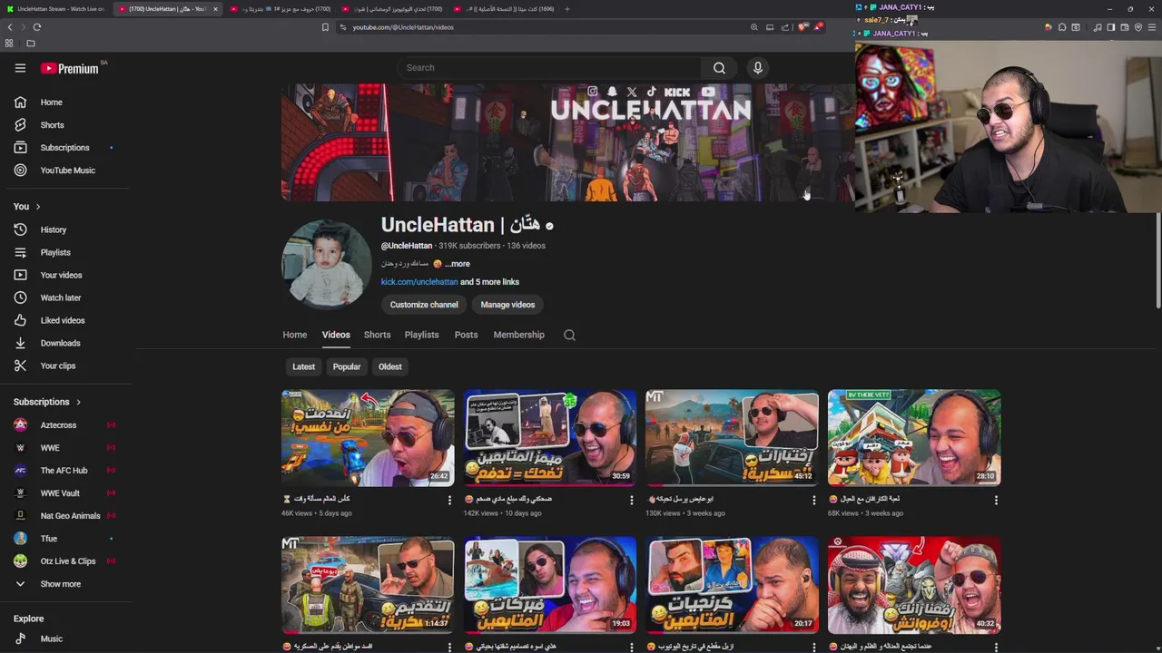Open zoom magnifier icon in address bar
This screenshot has width=1162, height=653.
coord(753,27)
